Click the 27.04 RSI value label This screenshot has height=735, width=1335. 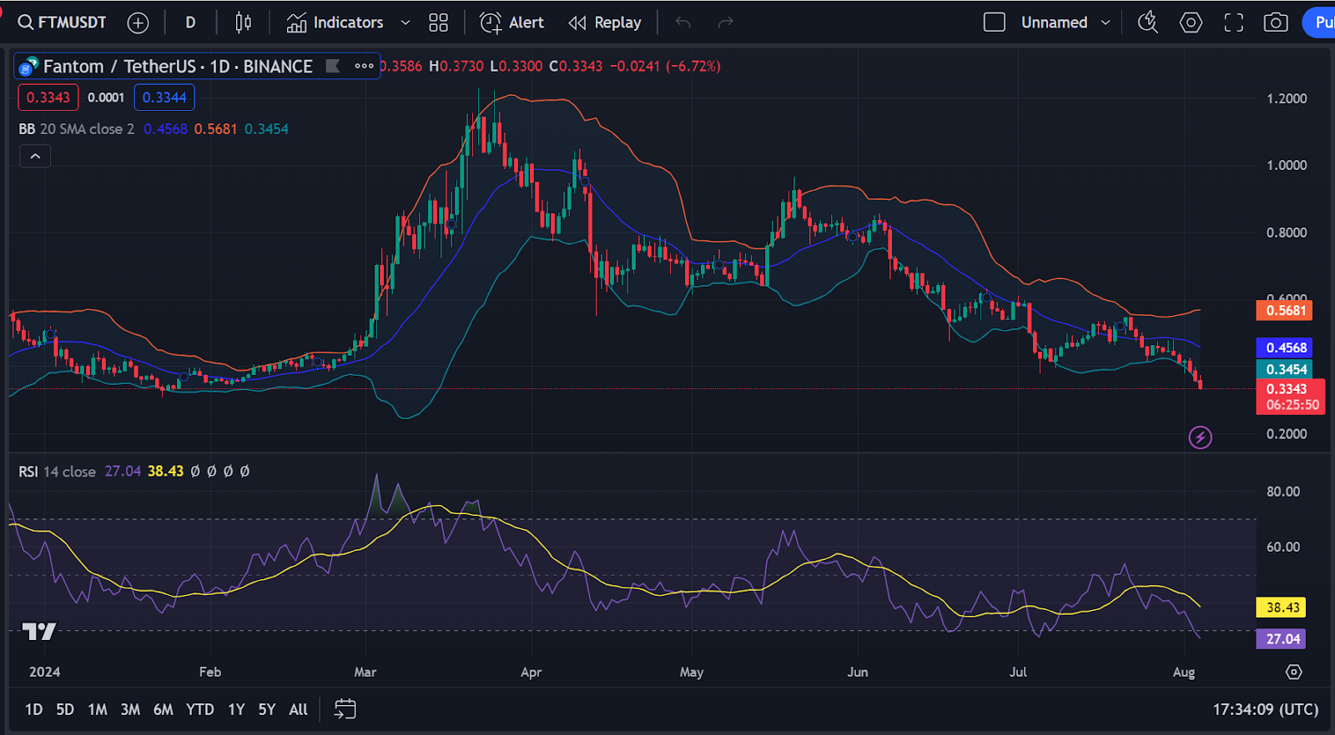pyautogui.click(x=1282, y=639)
